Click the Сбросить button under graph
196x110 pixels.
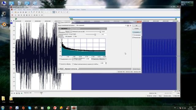102,59
